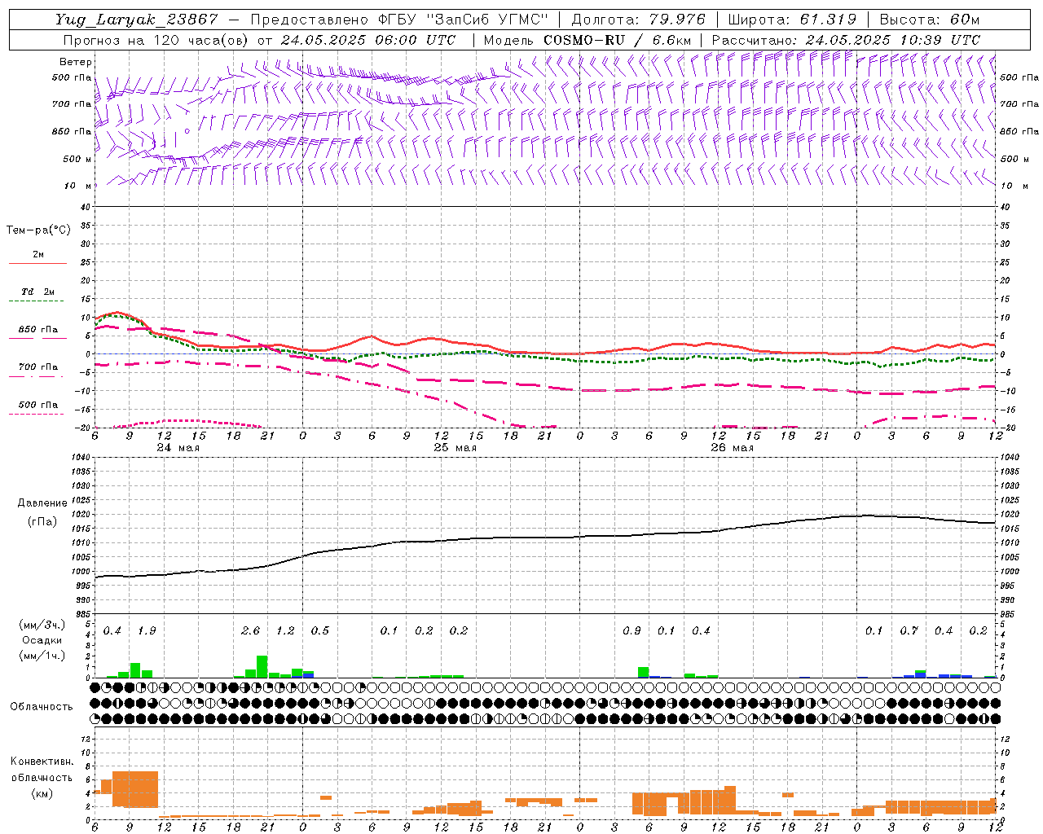
Task: Click the (км) units label
Action: pyautogui.click(x=42, y=793)
